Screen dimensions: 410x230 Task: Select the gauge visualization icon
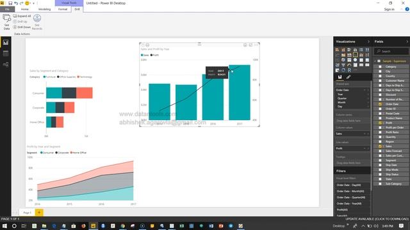(349, 65)
